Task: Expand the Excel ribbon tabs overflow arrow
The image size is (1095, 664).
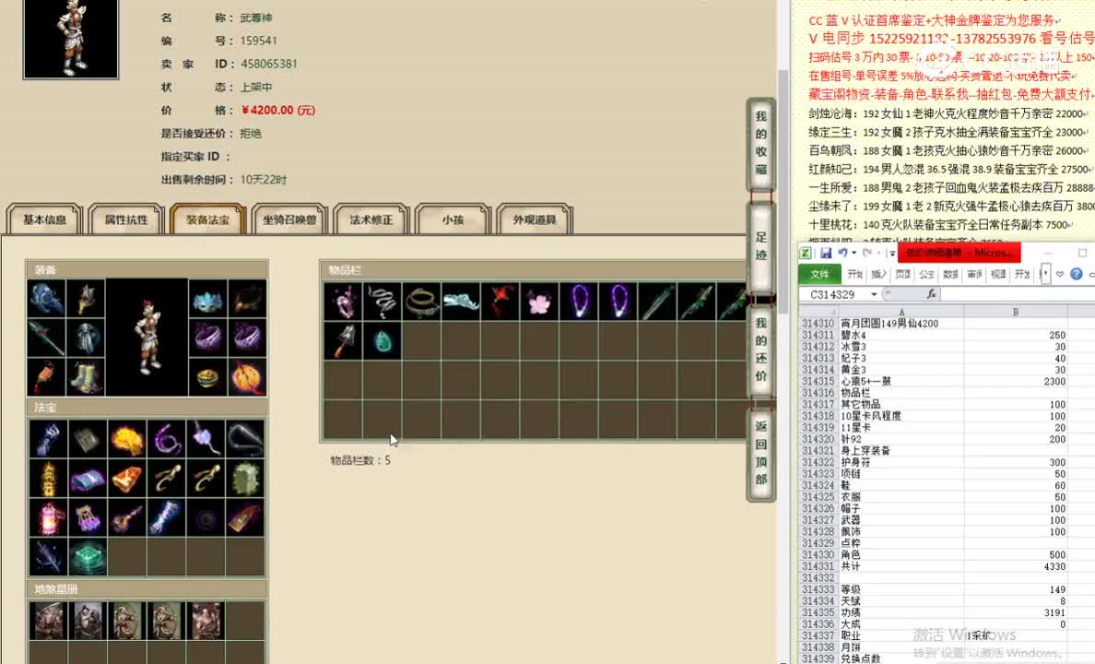Action: tap(1044, 274)
